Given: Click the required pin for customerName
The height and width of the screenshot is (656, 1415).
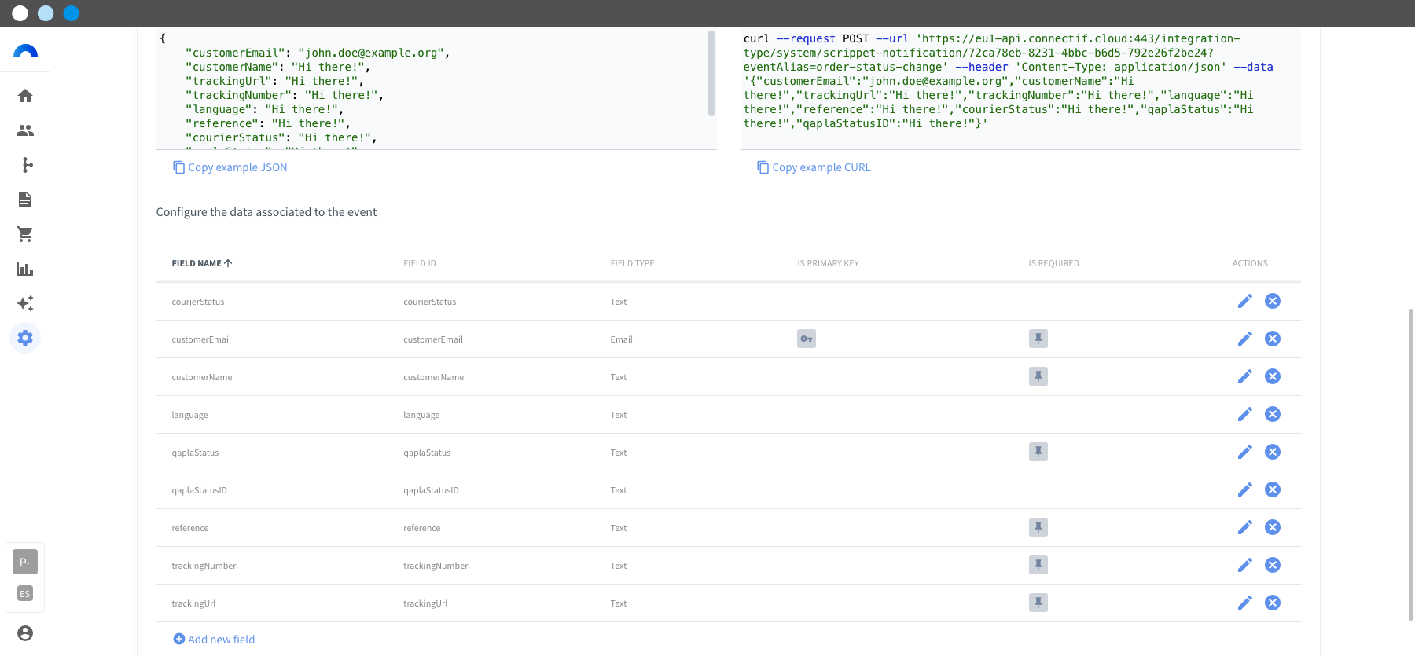Looking at the screenshot, I should (x=1038, y=376).
